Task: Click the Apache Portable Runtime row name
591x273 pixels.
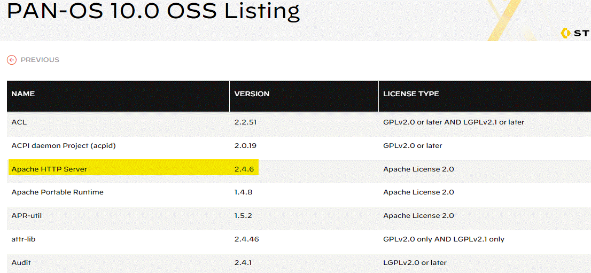Action: 57,192
